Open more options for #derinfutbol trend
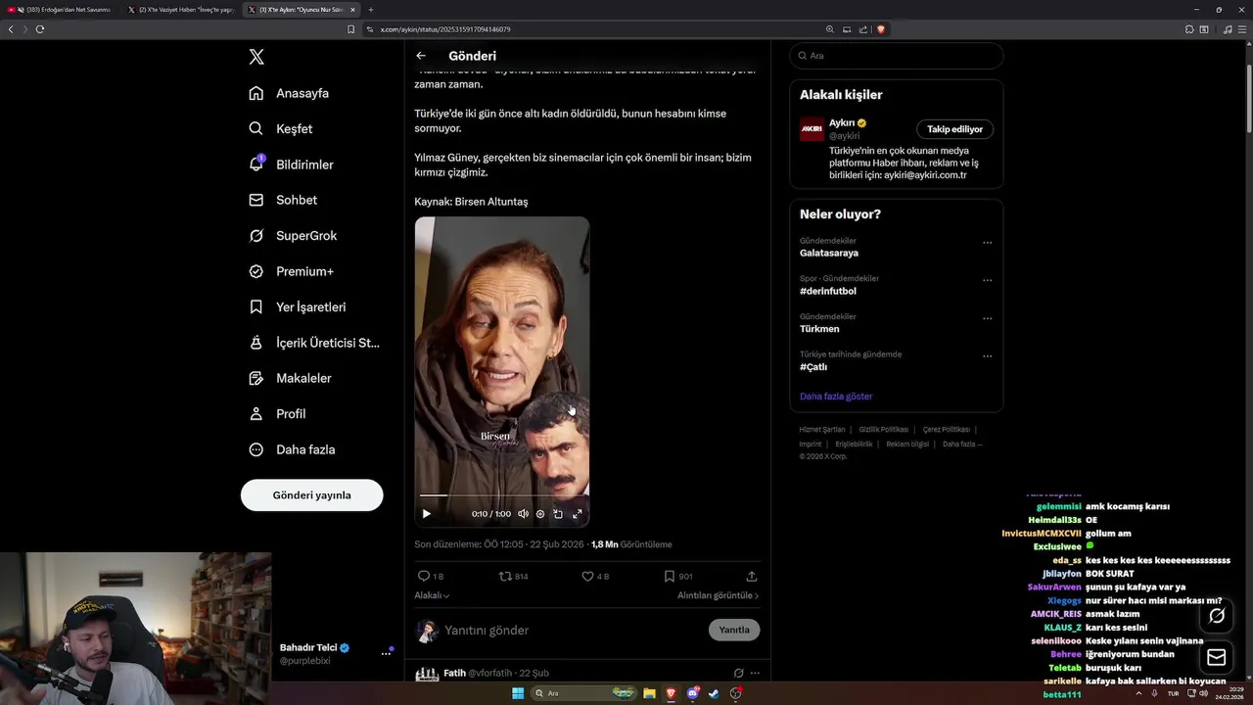The height and width of the screenshot is (705, 1253). coord(987,281)
